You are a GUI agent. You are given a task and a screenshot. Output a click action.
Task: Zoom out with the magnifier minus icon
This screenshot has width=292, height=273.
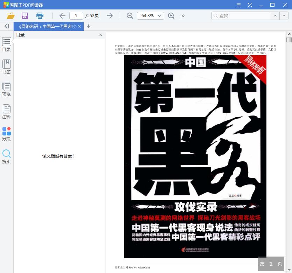pyautogui.click(x=129, y=16)
